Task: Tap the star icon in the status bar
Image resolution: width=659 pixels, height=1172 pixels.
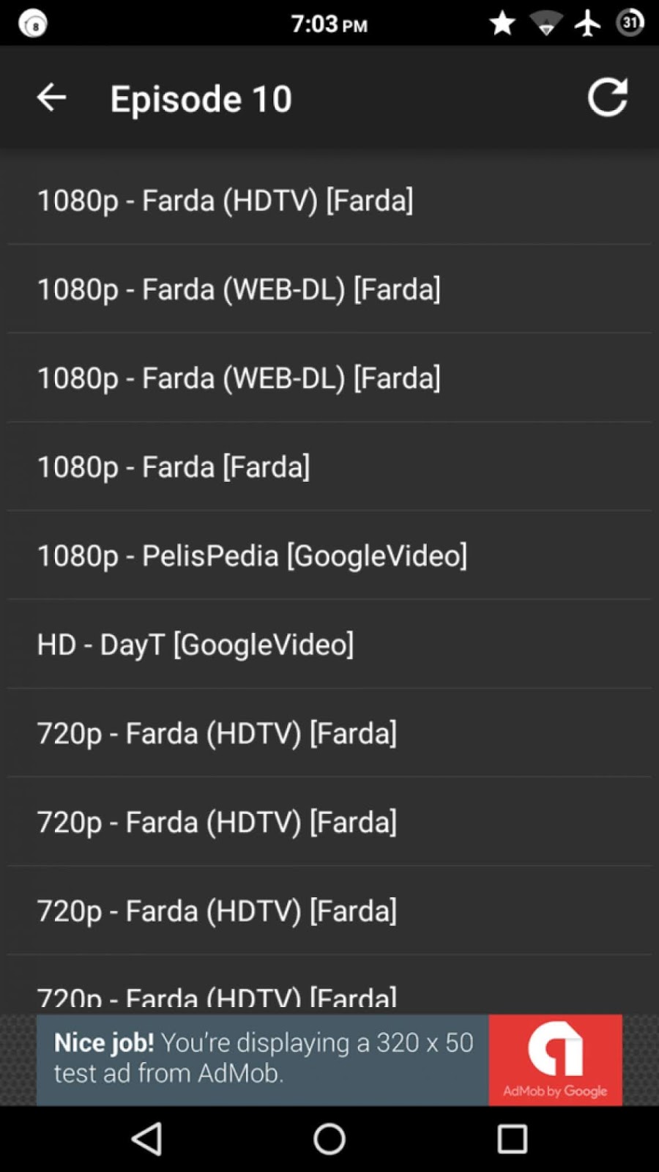Action: (x=502, y=23)
